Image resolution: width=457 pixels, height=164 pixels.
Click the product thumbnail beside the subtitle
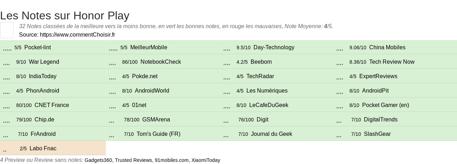point(7,30)
